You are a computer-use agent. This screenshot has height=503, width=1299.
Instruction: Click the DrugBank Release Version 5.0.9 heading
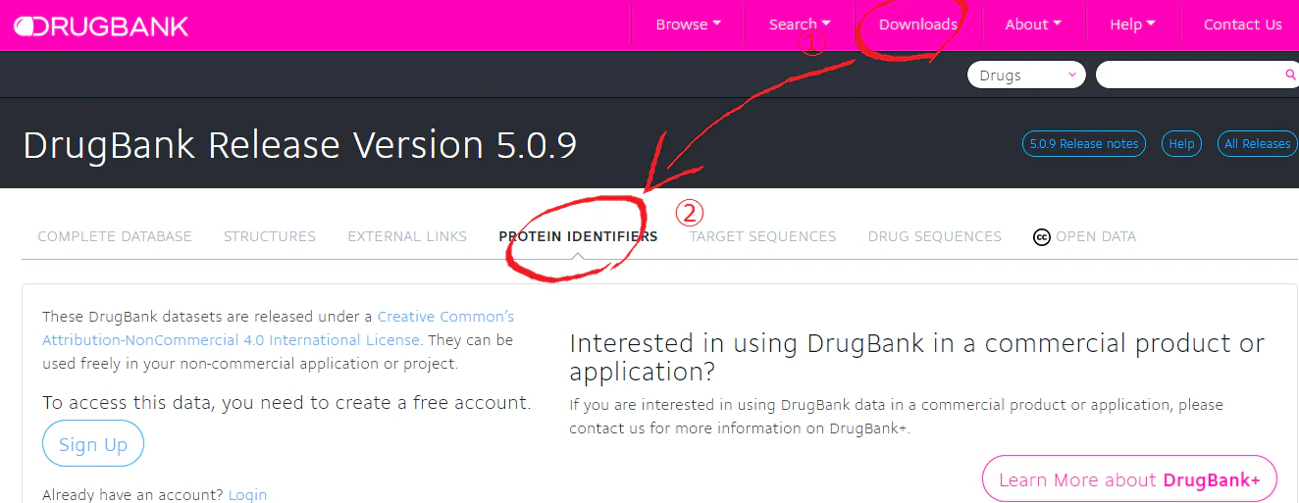(x=300, y=145)
